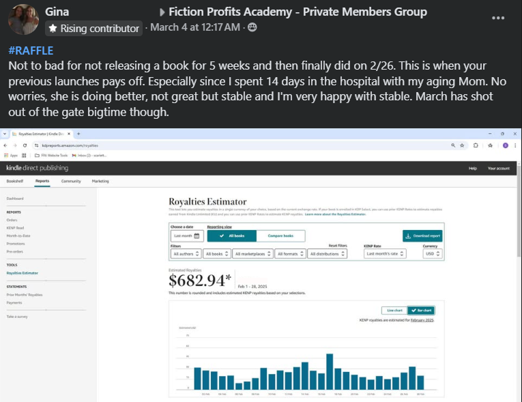Click the browser reload icon
Screen dimensions: 522x402
(25, 145)
